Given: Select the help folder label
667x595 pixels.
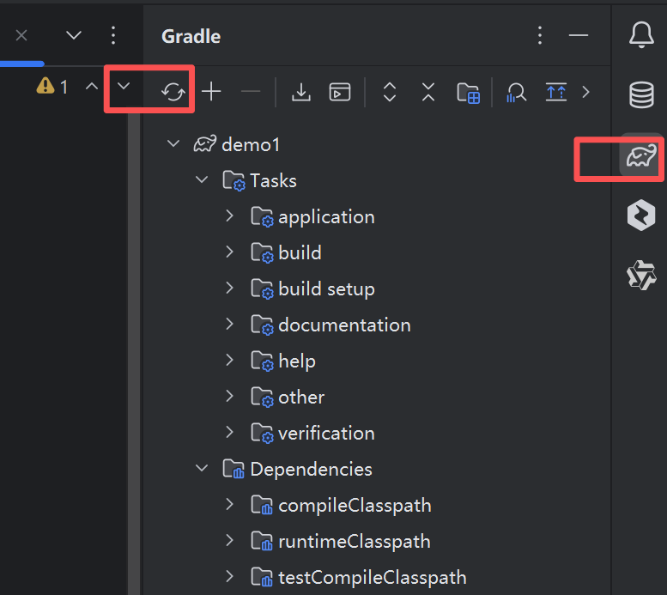Looking at the screenshot, I should point(297,361).
